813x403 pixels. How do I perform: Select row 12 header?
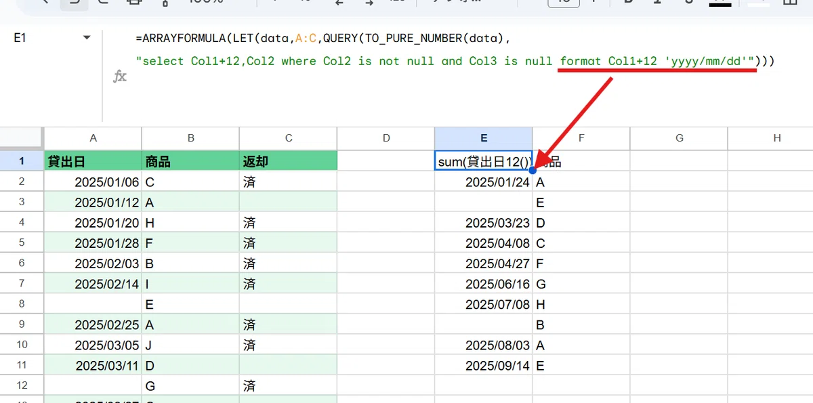pos(22,385)
